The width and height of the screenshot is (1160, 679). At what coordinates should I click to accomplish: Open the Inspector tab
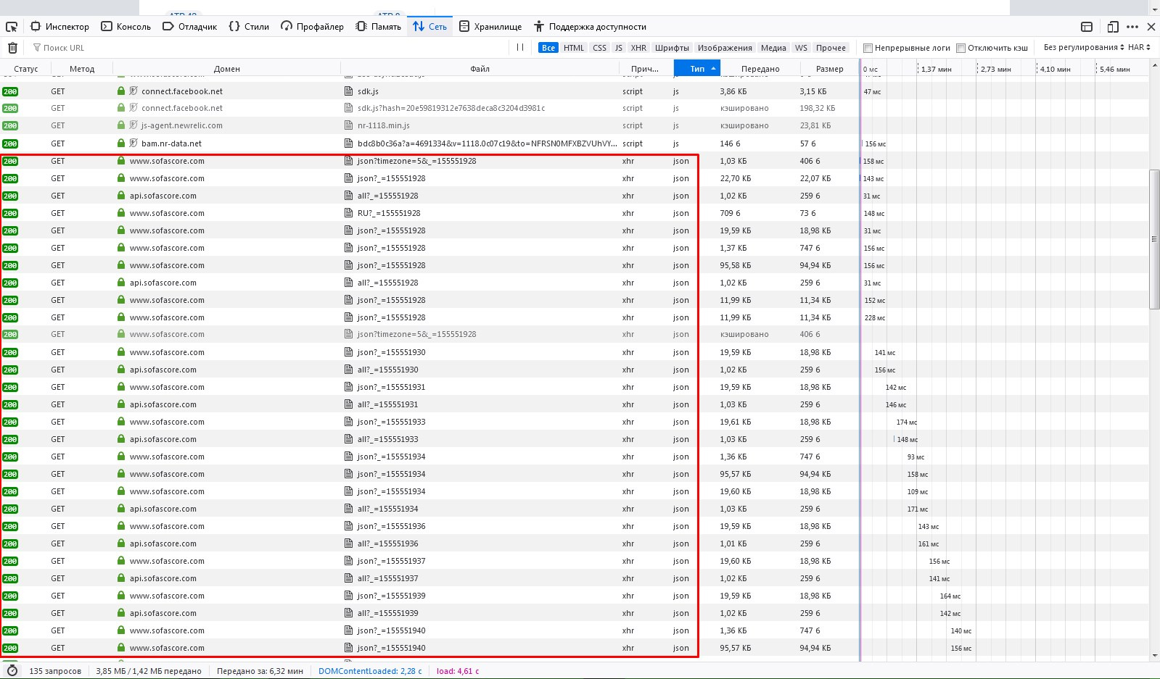point(59,27)
